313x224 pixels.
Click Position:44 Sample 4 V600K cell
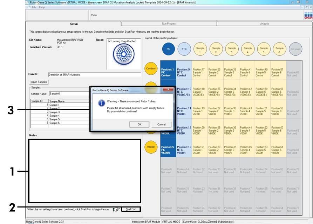click(x=247, y=129)
